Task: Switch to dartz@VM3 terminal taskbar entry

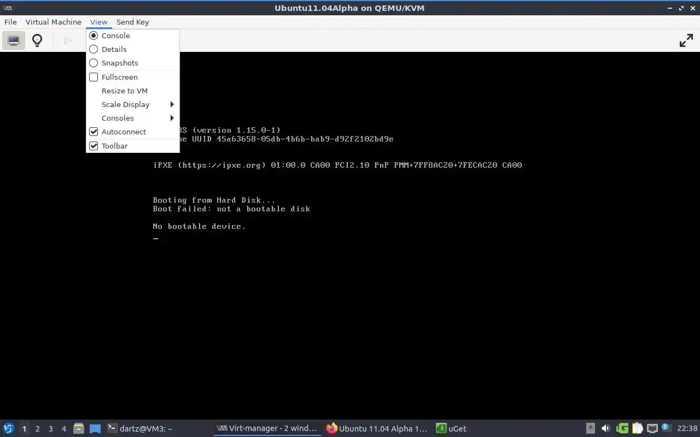Action: click(158, 428)
